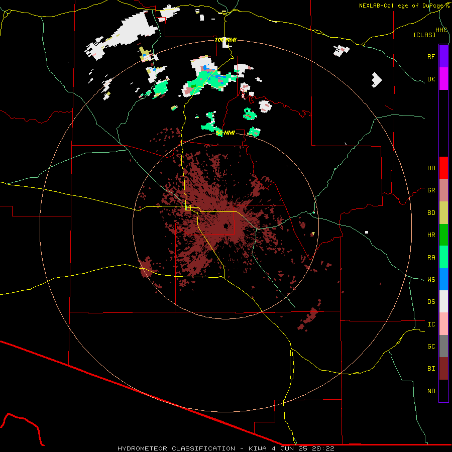The height and width of the screenshot is (452, 452).
Task: Click the UK legend label
Action: [431, 79]
